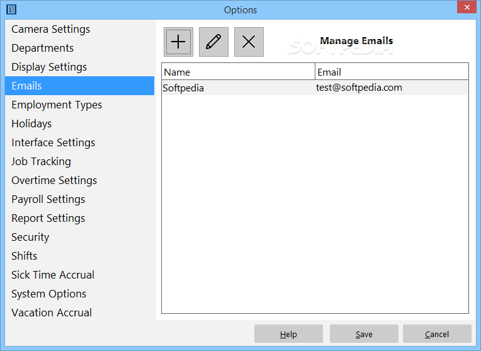
Task: Open Report Settings
Action: (x=79, y=218)
